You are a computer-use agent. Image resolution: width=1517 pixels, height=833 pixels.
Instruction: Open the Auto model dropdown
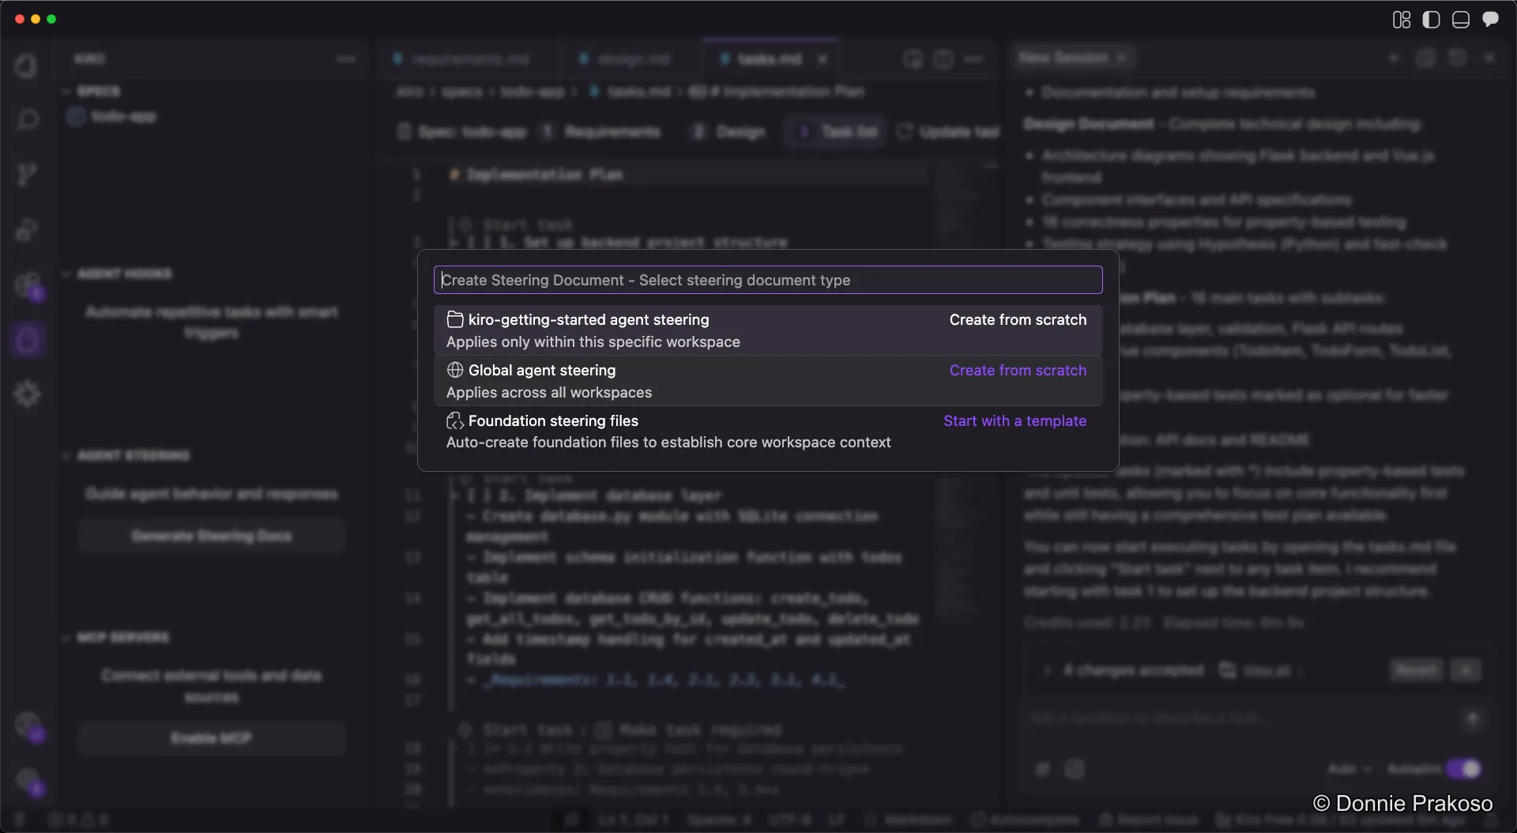pyautogui.click(x=1349, y=768)
